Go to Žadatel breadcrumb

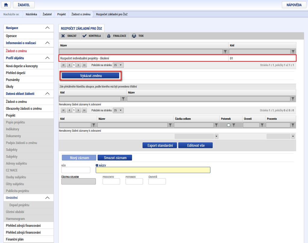pos(47,14)
